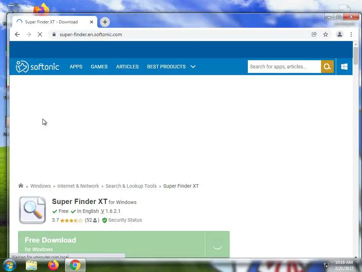The width and height of the screenshot is (362, 272).
Task: Go back to the previous page
Action: click(x=17, y=34)
